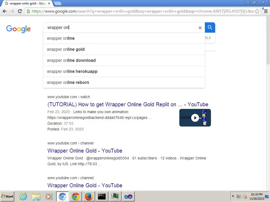Click the green secure padlock icon
270x202 pixels.
[28, 11]
